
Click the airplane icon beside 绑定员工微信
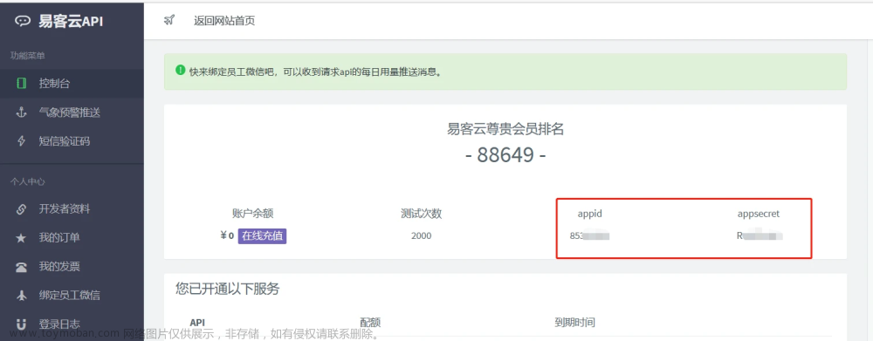click(x=21, y=296)
